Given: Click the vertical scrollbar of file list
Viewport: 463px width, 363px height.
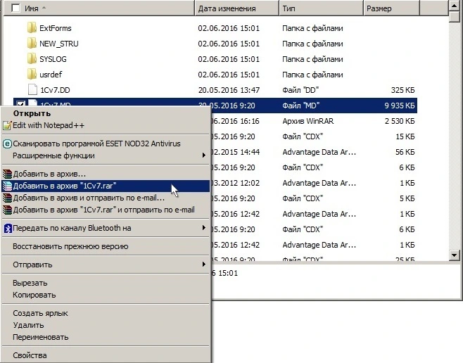Looking at the screenshot, I should click(x=455, y=141).
